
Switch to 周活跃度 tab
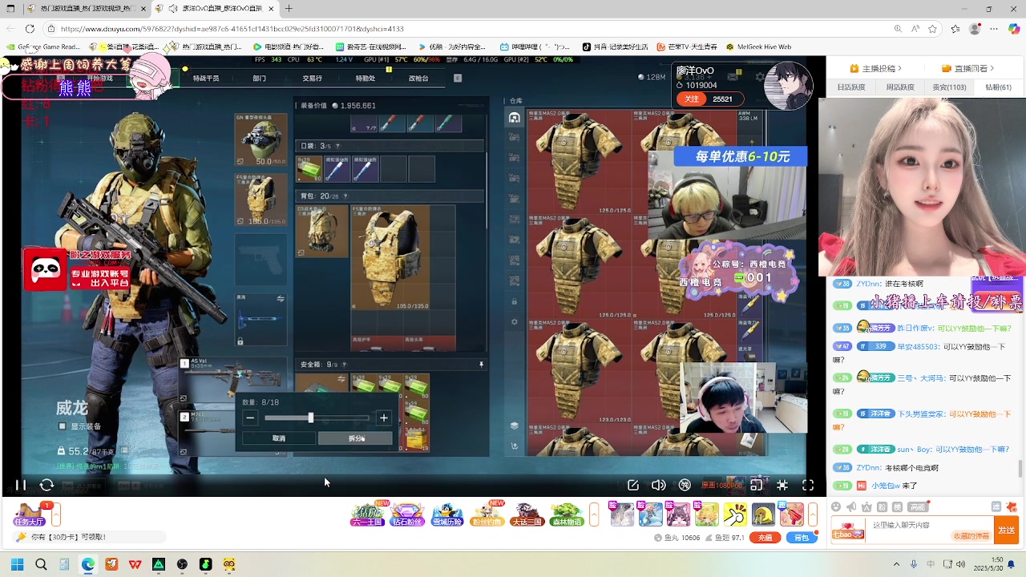coord(900,87)
